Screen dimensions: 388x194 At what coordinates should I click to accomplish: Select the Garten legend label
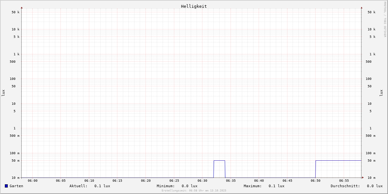(16, 186)
